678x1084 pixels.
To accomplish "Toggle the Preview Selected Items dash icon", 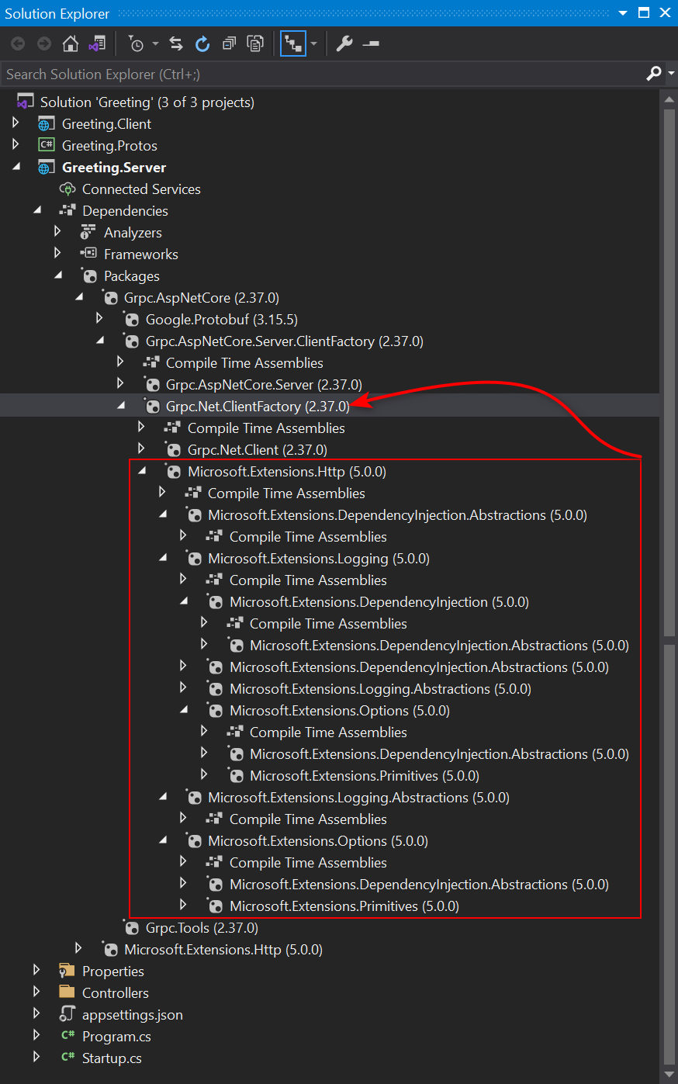I will tap(371, 44).
